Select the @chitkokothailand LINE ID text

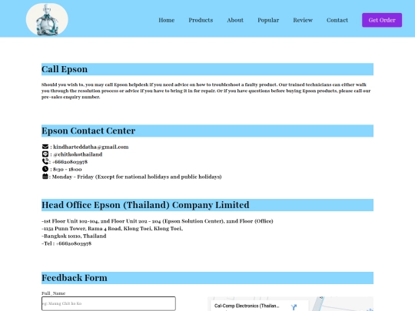coord(78,154)
